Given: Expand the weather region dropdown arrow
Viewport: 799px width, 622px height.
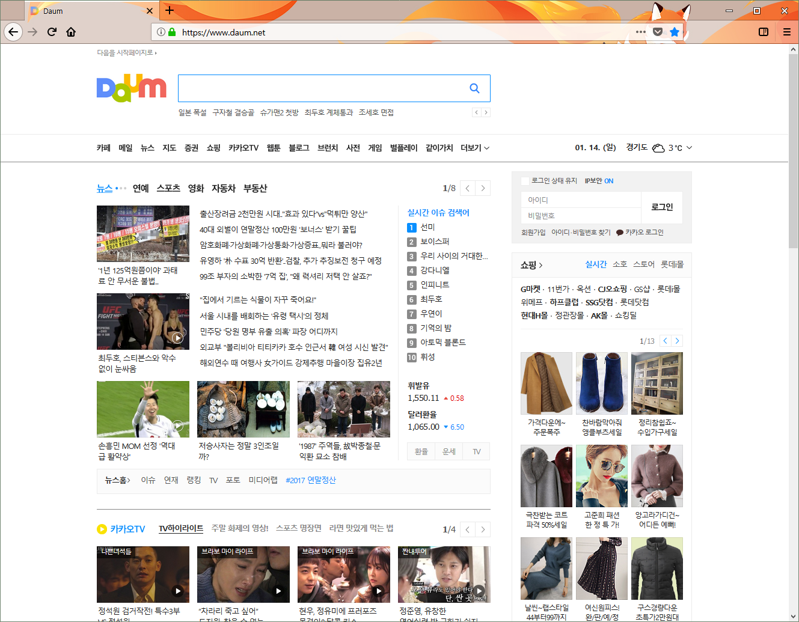Looking at the screenshot, I should point(689,148).
